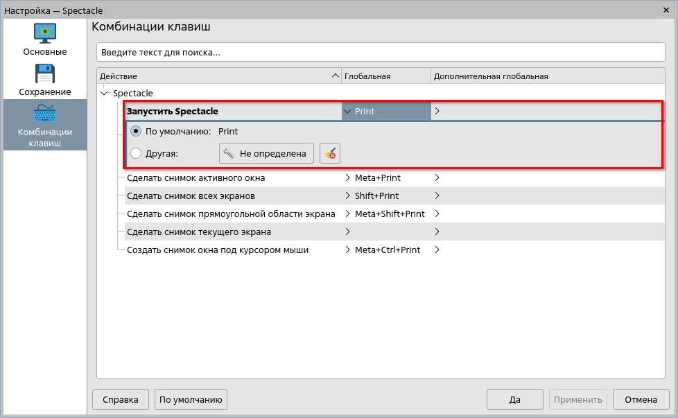Click the Отмена cancel button

[x=641, y=399]
